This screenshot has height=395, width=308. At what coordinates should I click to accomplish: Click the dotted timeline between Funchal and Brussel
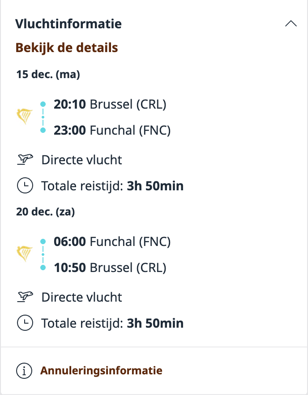[43, 254]
